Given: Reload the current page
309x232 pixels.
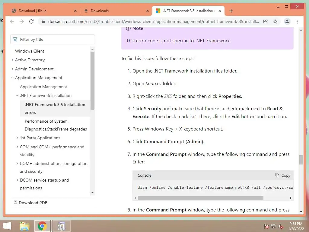Looking at the screenshot, I should [31, 21].
